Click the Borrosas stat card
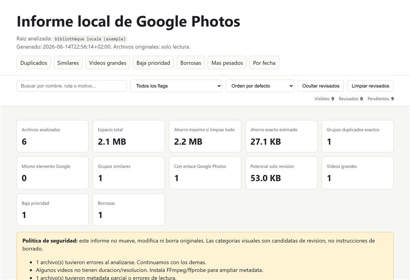410x280 pixels. pos(128,209)
